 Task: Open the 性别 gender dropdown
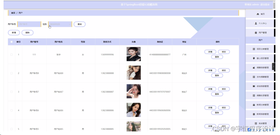(x=60, y=24)
